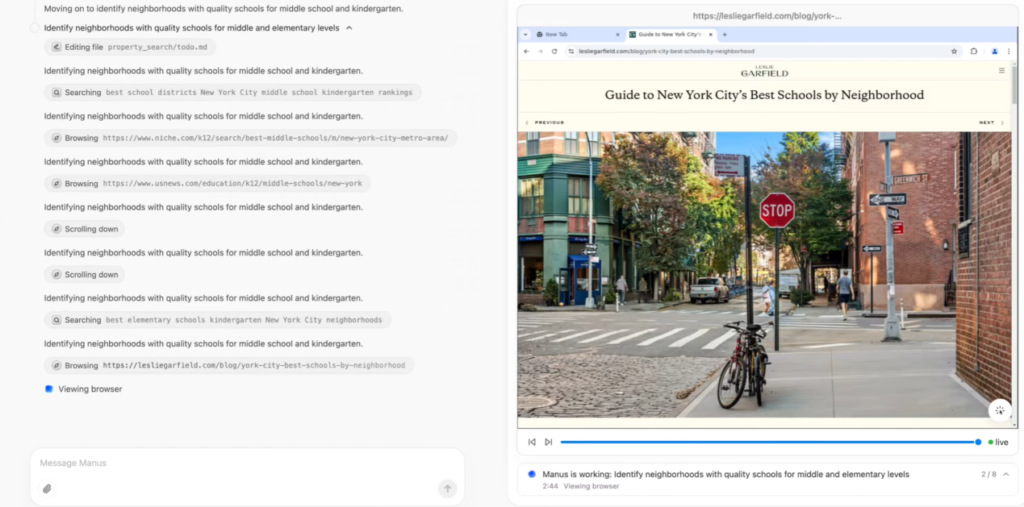Click the PREVIOUS blog post link
Screen dimensions: 1024x507
549,123
